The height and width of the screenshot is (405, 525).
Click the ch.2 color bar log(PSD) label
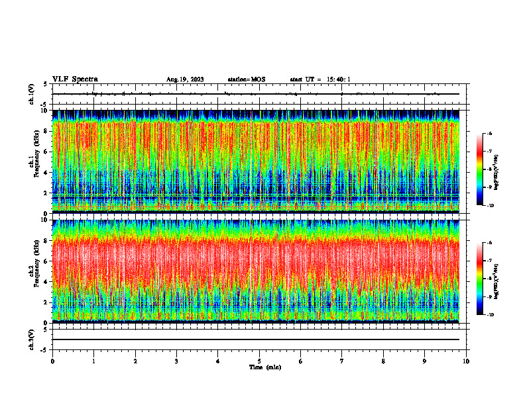point(496,281)
